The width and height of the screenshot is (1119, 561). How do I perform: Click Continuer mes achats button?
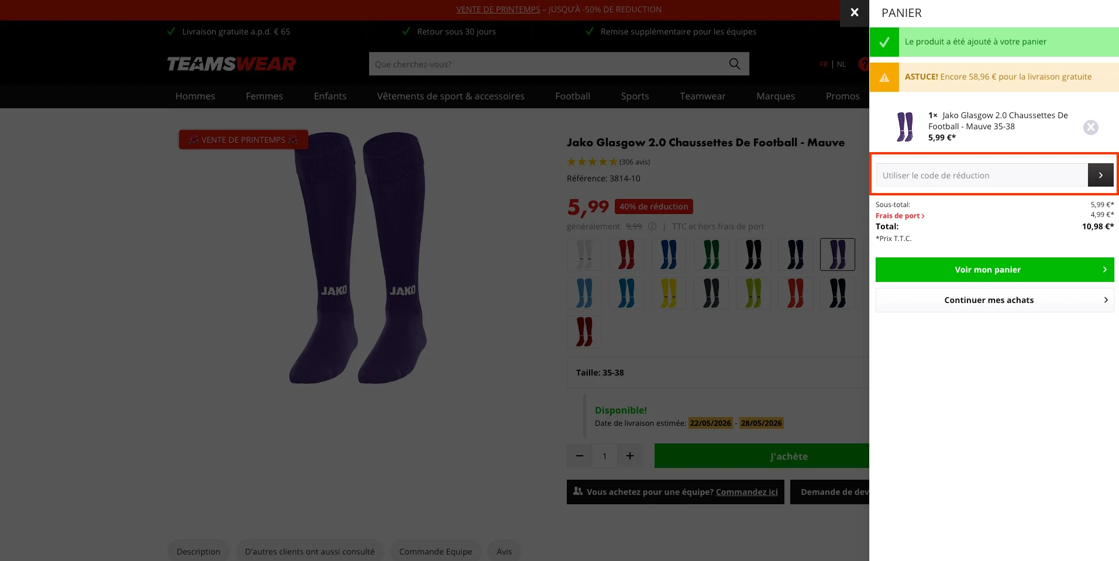point(994,300)
